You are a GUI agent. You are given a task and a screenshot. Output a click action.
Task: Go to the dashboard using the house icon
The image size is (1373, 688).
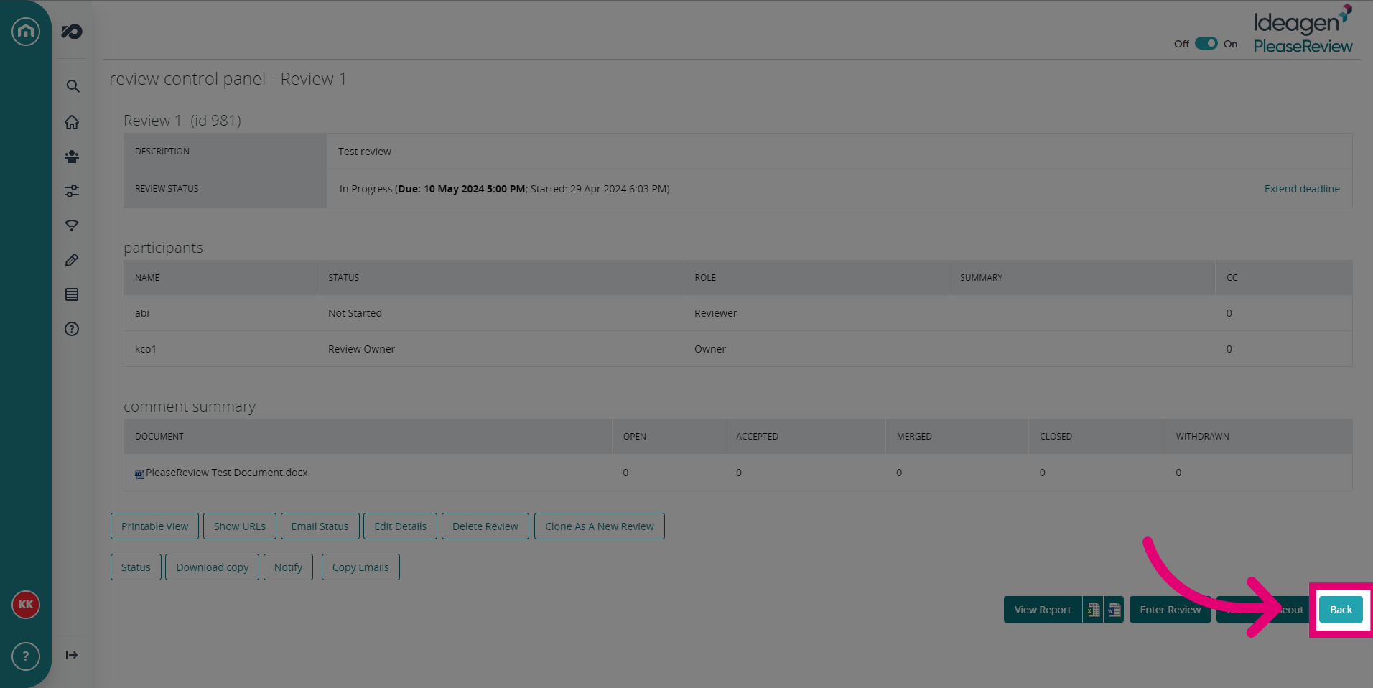pyautogui.click(x=72, y=122)
